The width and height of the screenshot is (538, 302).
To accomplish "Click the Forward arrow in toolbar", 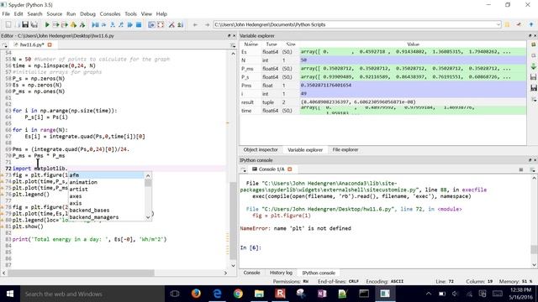I will click(207, 24).
